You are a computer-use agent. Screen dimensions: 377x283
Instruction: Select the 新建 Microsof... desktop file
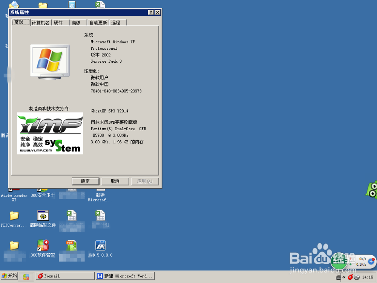pyautogui.click(x=100, y=195)
